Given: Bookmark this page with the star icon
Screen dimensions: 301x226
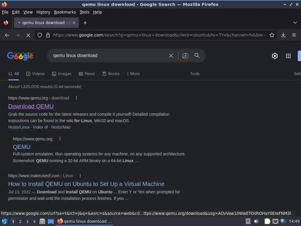Looking at the screenshot, I should (272, 35).
